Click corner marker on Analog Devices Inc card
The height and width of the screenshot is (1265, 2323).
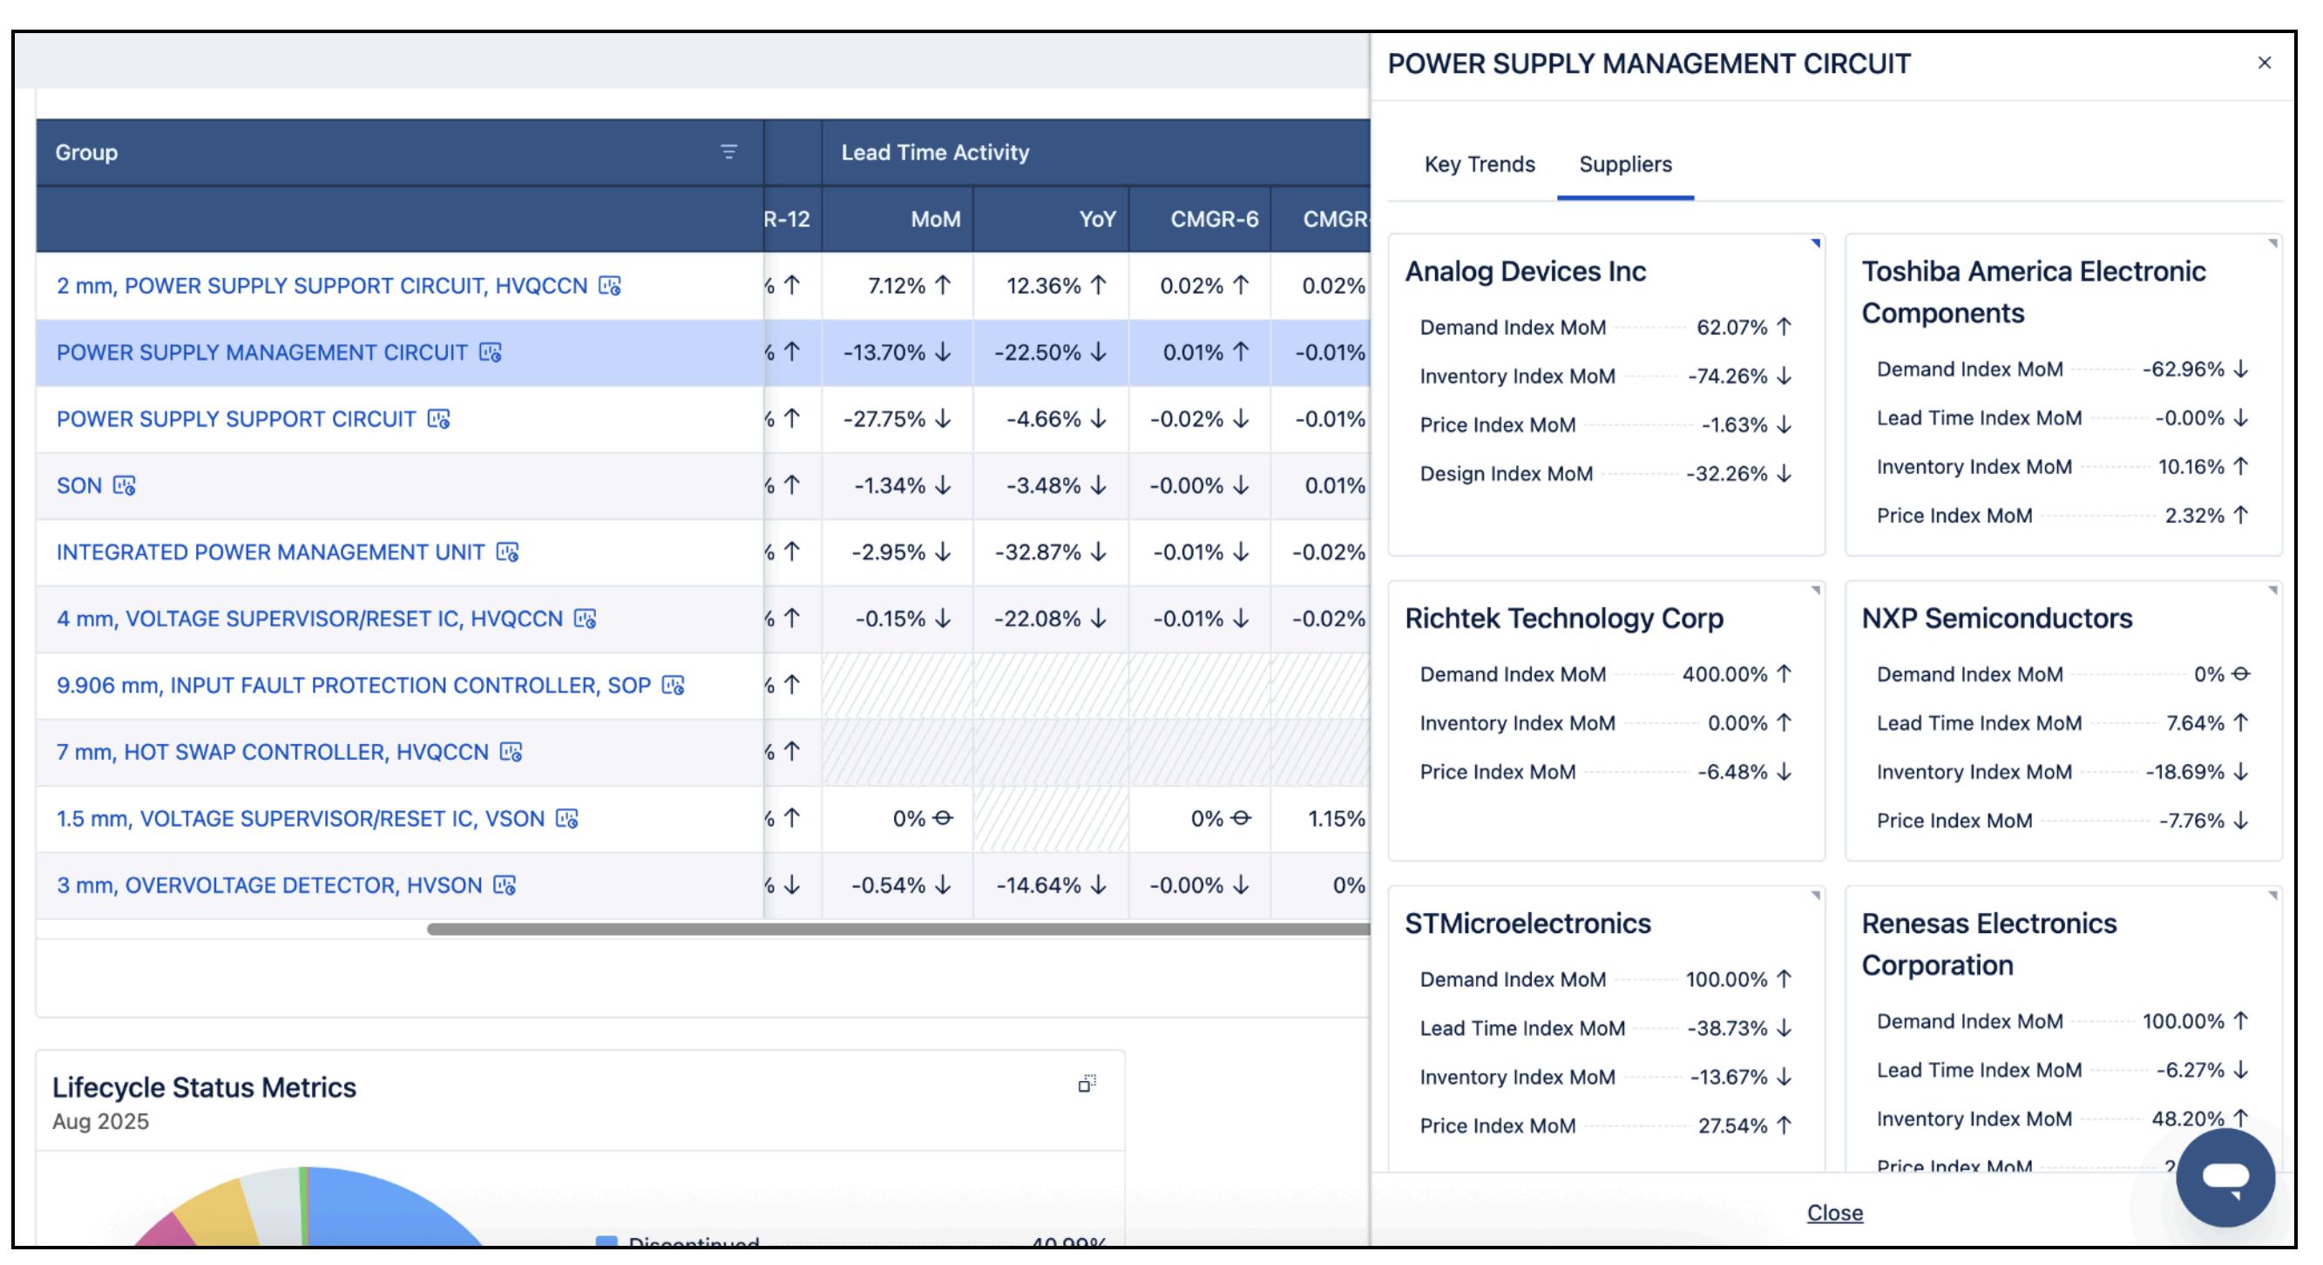pos(1816,243)
